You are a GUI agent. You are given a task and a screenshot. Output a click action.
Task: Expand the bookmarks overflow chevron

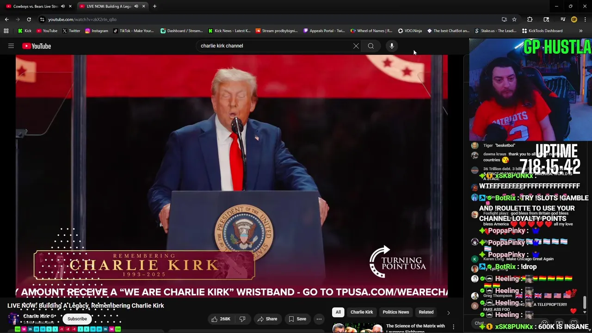coord(581,31)
